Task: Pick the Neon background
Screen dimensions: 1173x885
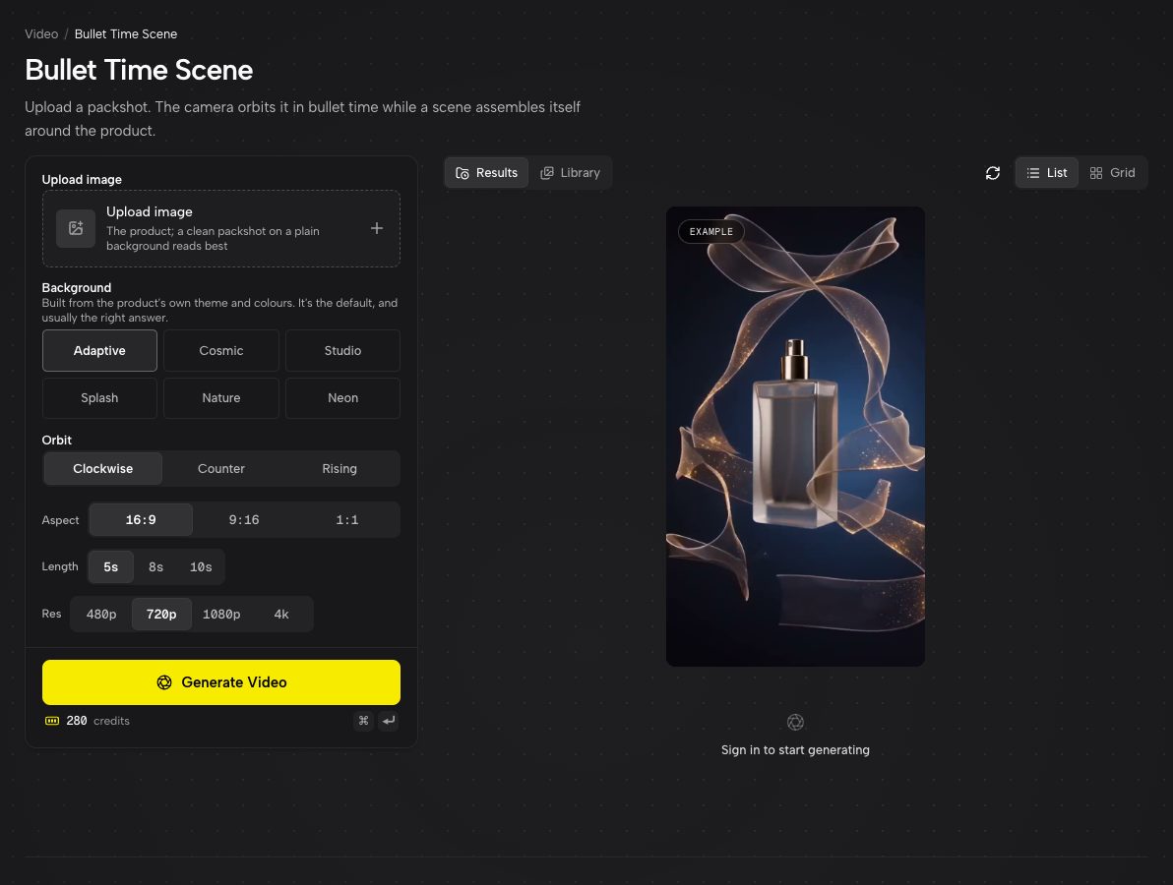Action: tap(342, 397)
